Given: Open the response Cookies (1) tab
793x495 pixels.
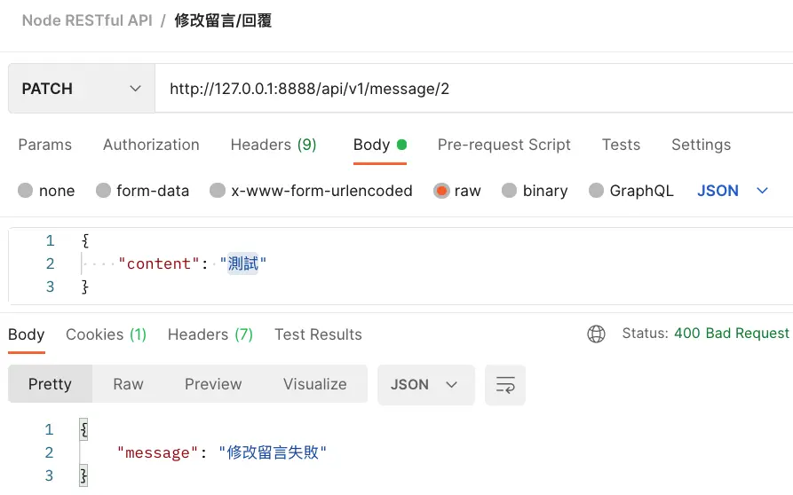Looking at the screenshot, I should (x=106, y=334).
